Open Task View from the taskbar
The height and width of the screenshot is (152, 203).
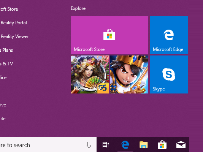point(106,145)
